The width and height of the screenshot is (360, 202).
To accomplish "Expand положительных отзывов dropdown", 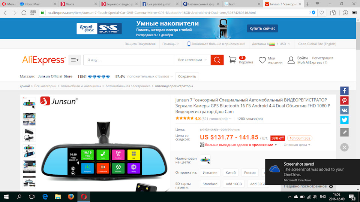I will pos(150,76).
